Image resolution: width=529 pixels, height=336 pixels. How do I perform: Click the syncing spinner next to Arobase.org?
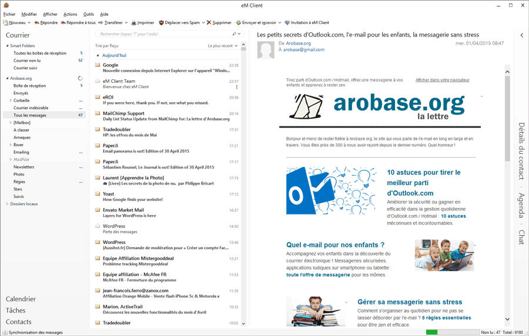80,78
